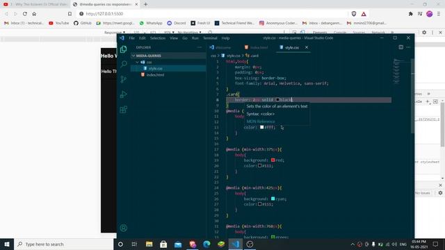
Task: Open the Go menu
Action: click(x=185, y=38)
